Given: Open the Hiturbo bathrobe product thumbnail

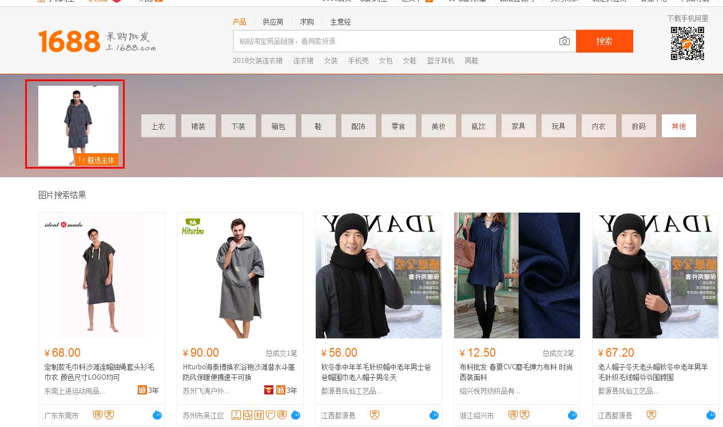Looking at the screenshot, I should 240,275.
